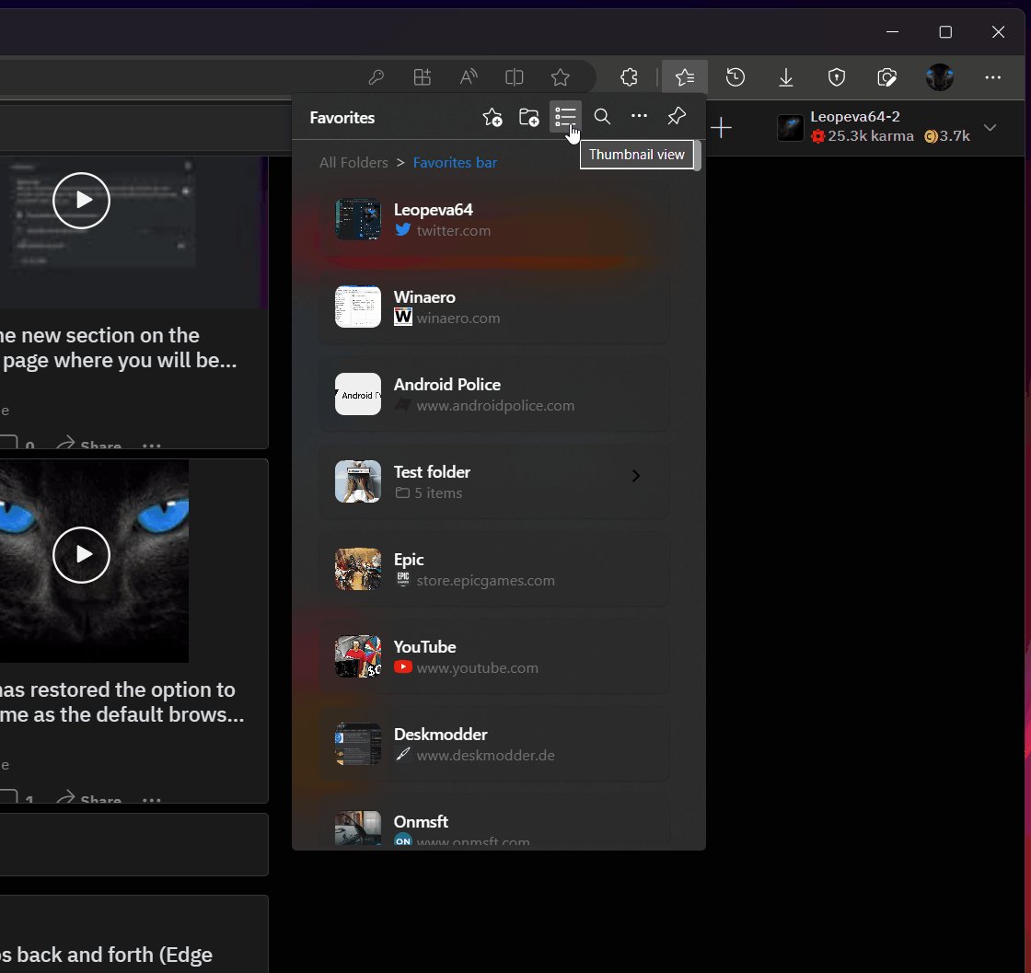Open Deskmodder favorite

coord(494,744)
